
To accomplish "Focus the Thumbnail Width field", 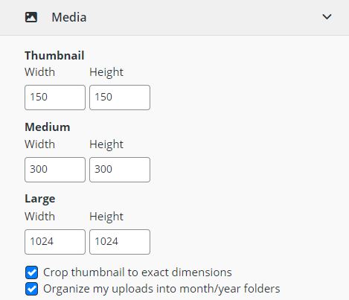I will pyautogui.click(x=55, y=98).
